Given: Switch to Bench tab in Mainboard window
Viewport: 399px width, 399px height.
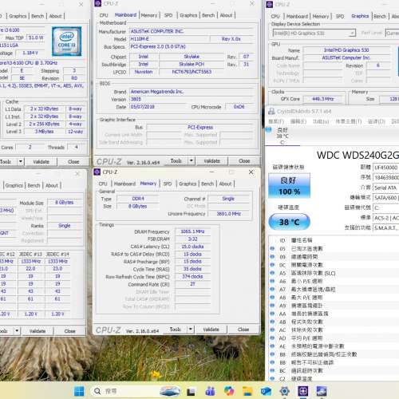Looking at the screenshot, I should (x=208, y=15).
